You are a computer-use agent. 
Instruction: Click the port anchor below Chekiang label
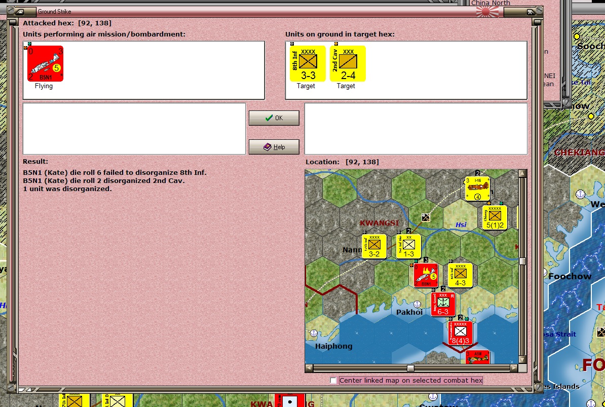(x=580, y=194)
